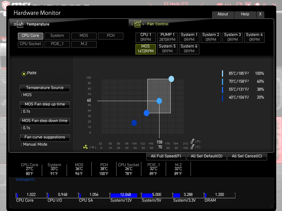The width and height of the screenshot is (282, 211).
Task: Click the Fahrenheit thermometer icon
Action: coord(192,141)
